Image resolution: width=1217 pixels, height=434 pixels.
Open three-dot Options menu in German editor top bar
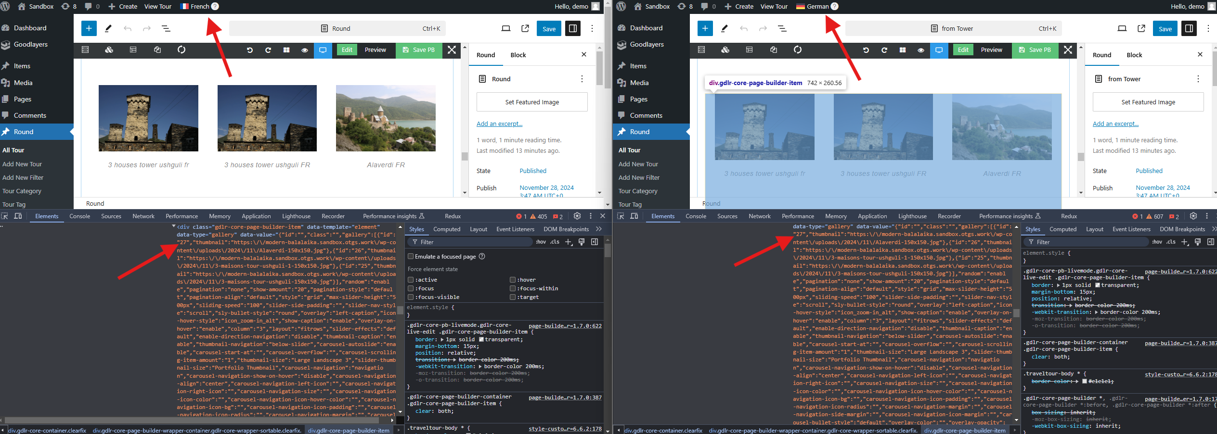click(1208, 28)
